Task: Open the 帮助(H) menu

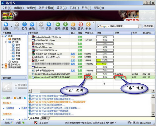Action: (99, 8)
